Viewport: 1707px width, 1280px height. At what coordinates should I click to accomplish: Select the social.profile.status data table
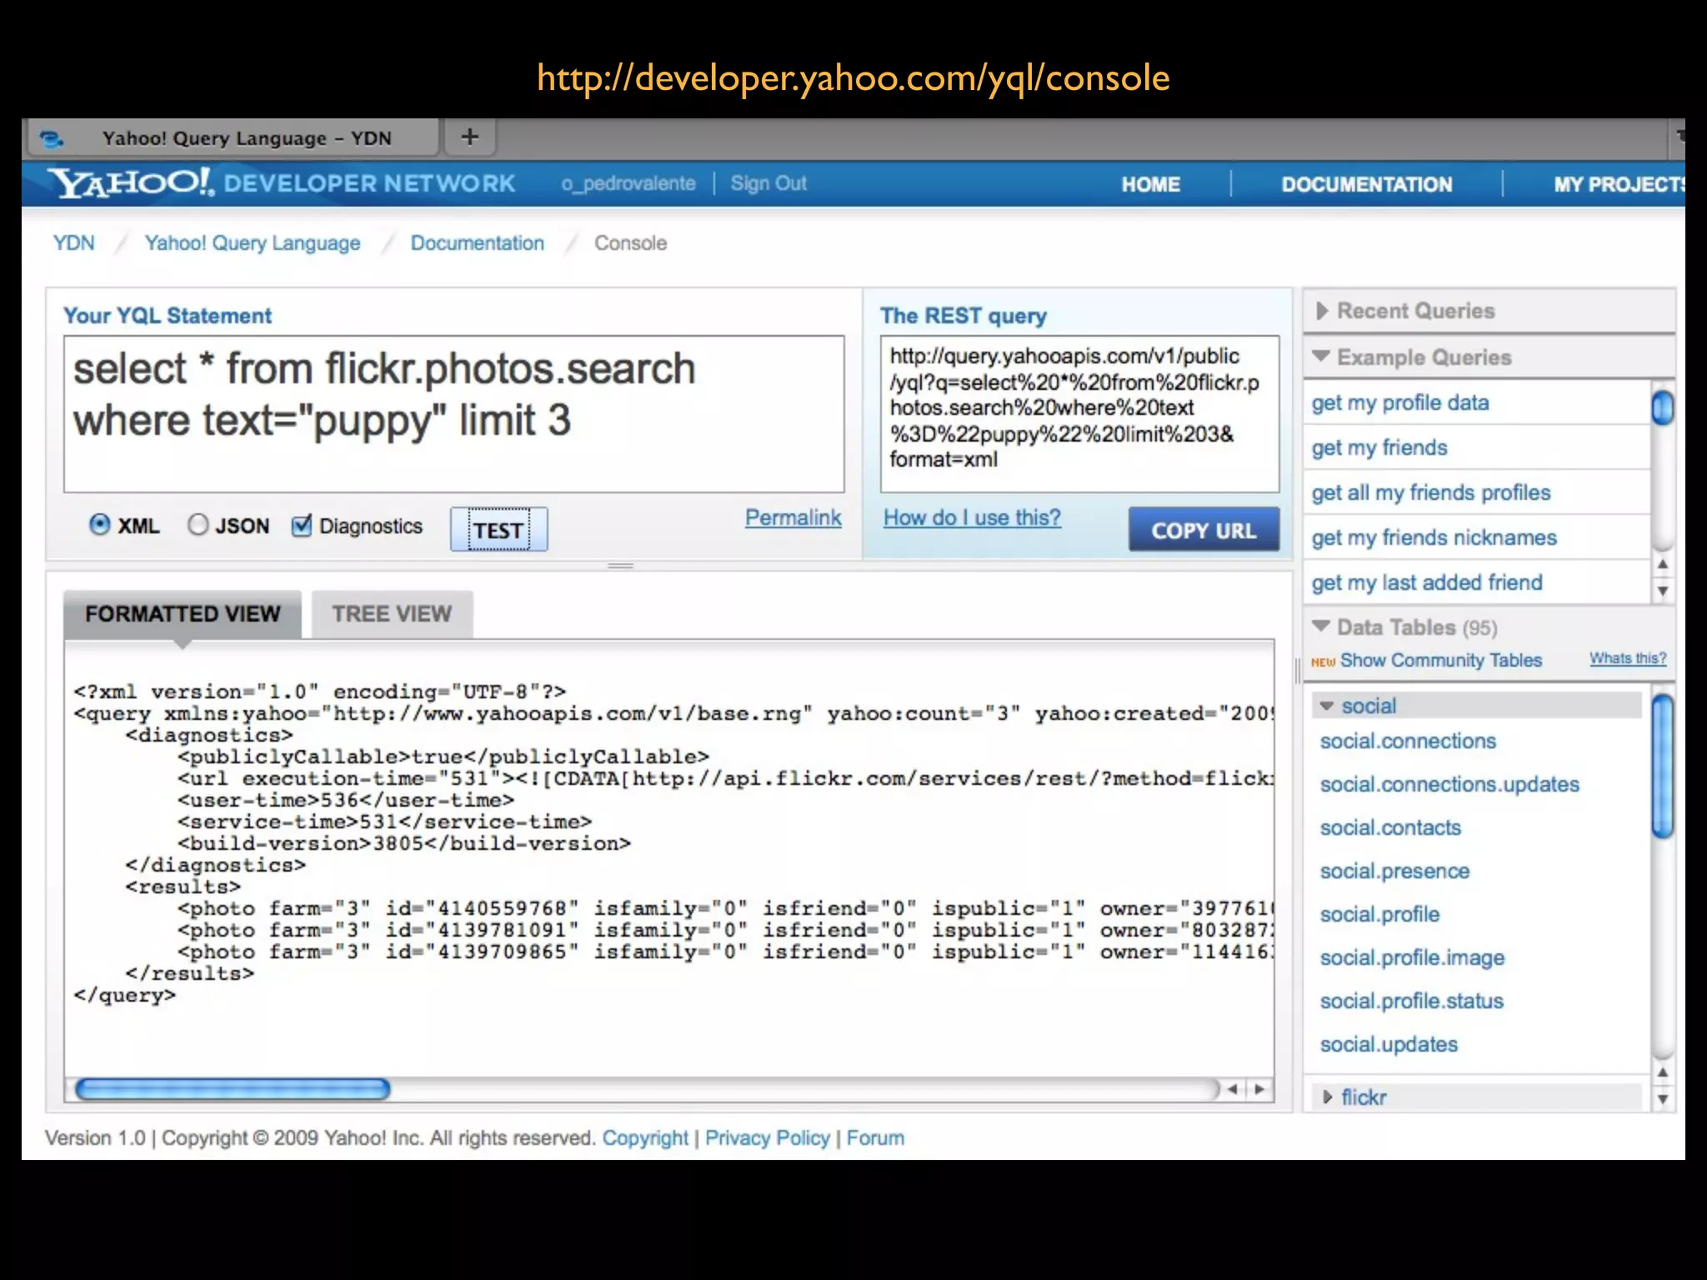pyautogui.click(x=1412, y=1001)
